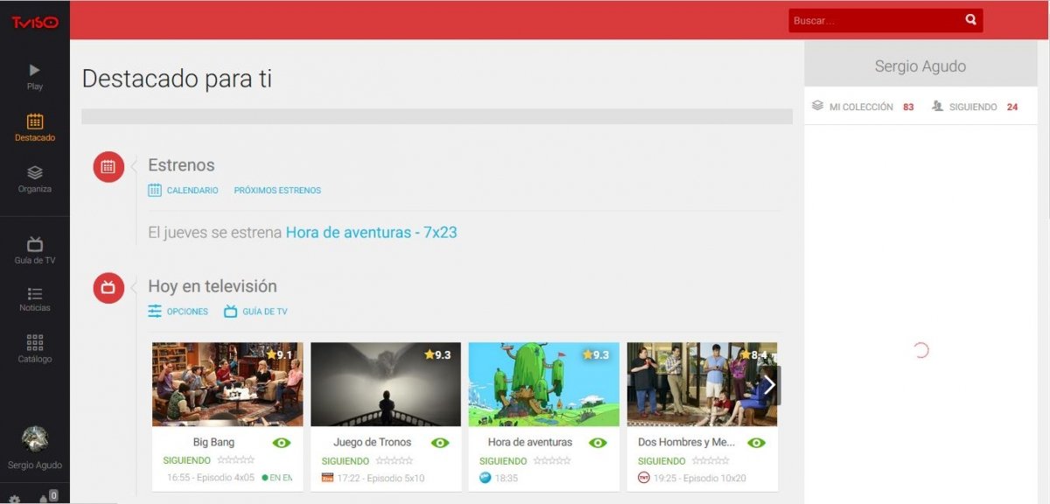1050x504 pixels.
Task: Click the Mi Colección layers icon
Action: tap(817, 106)
